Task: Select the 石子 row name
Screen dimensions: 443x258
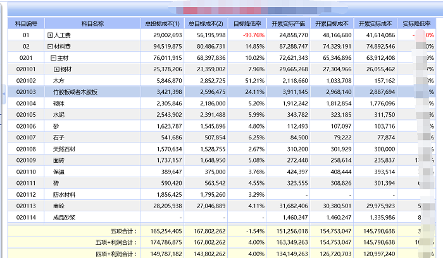Action: (x=59, y=138)
